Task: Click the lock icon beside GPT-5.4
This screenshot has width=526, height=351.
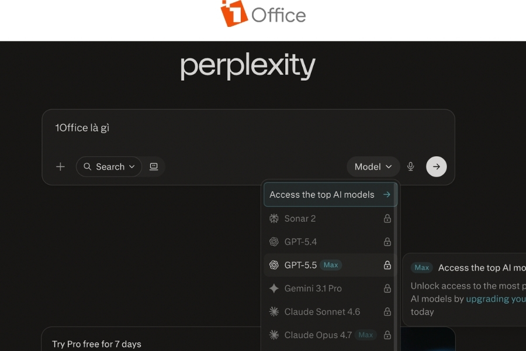Action: 387,242
